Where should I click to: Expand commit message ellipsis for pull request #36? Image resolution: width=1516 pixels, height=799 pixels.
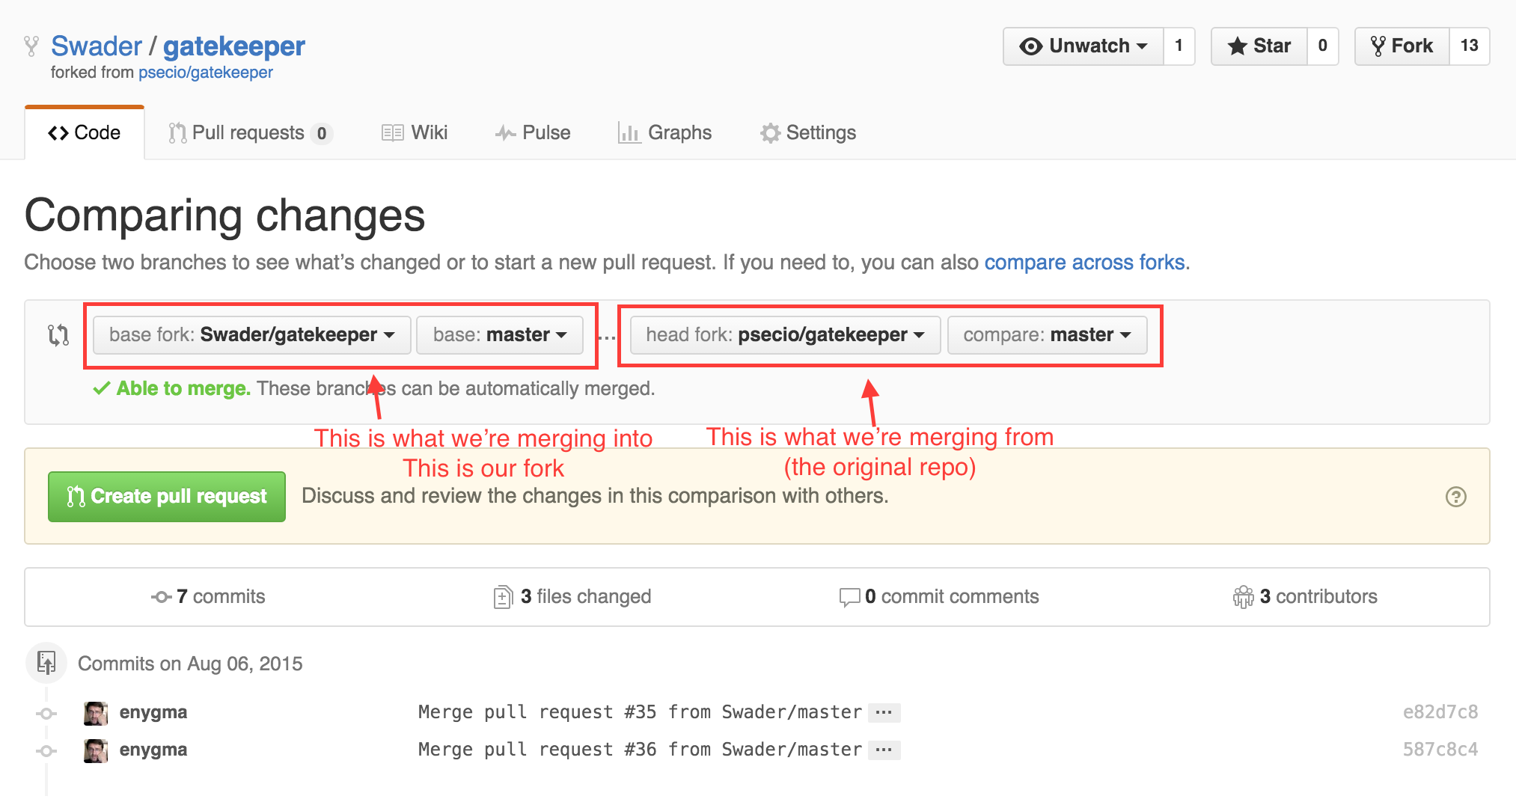884,750
